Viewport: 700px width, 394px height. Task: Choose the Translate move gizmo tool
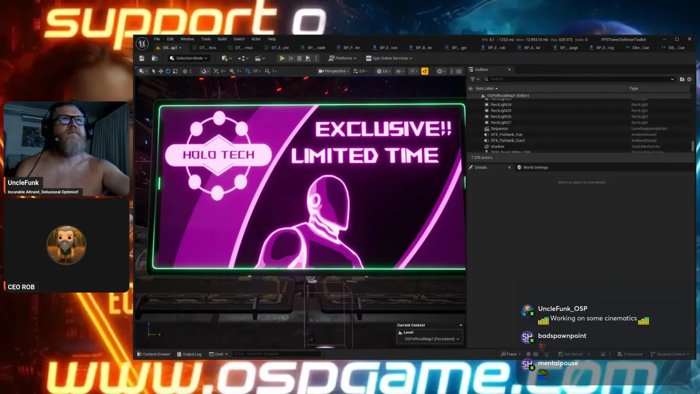coord(160,71)
